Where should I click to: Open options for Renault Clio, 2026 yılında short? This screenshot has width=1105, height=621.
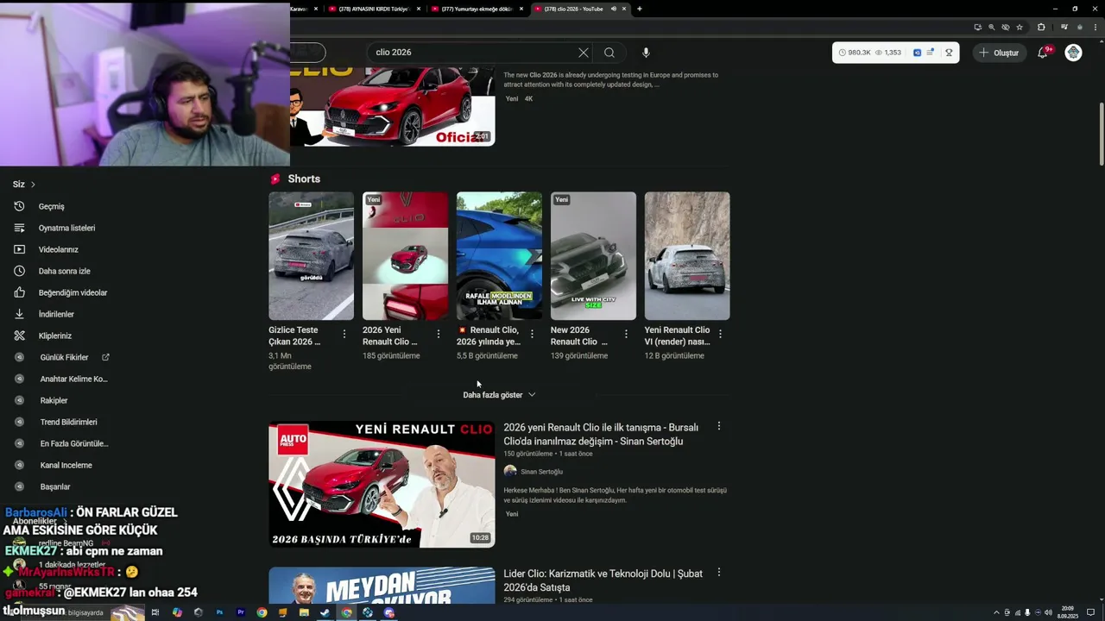532,334
